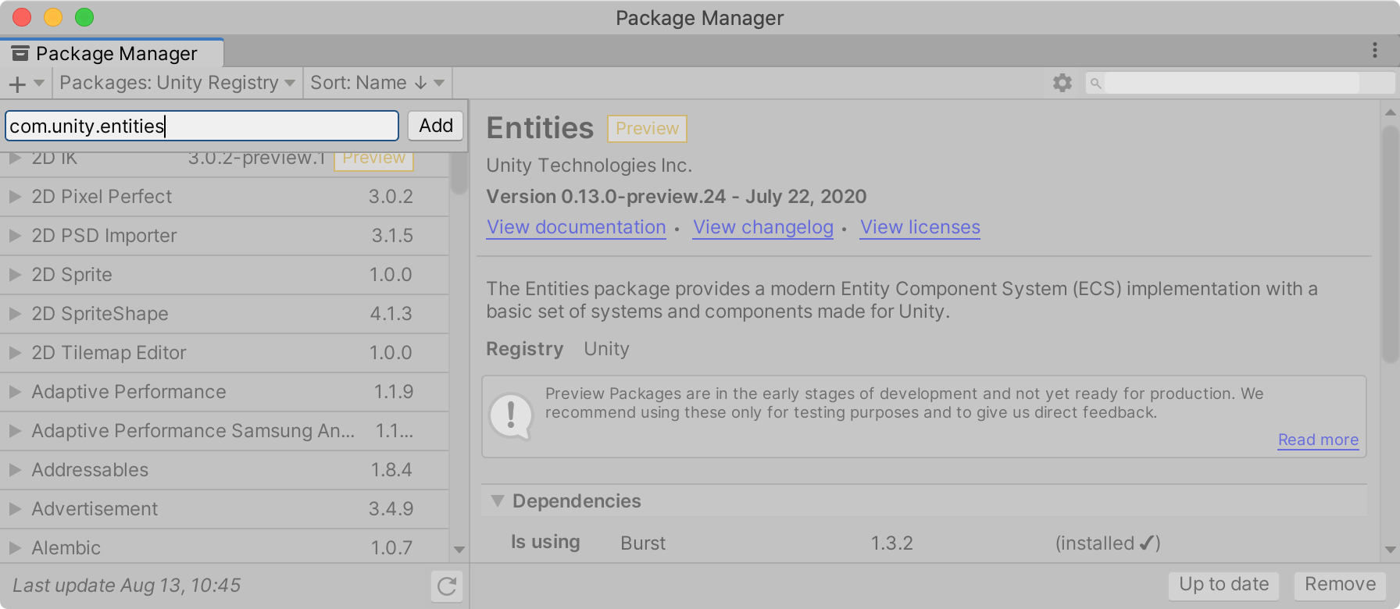Open the View changelog link
1400x609 pixels.
point(763,227)
